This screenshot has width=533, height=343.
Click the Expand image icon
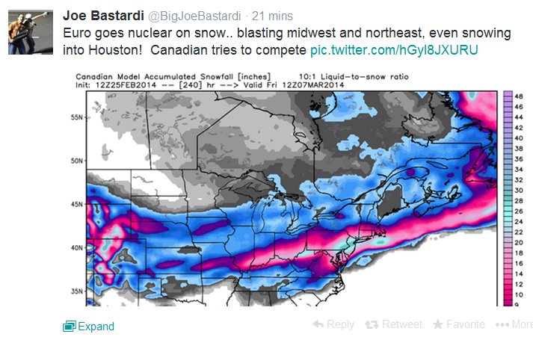[x=70, y=327]
